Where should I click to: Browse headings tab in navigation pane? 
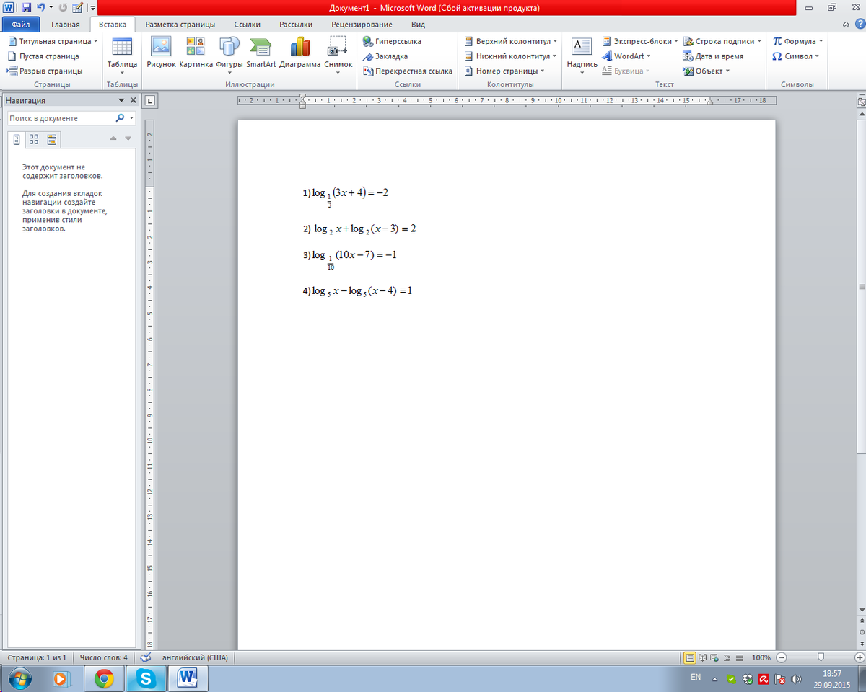point(17,139)
